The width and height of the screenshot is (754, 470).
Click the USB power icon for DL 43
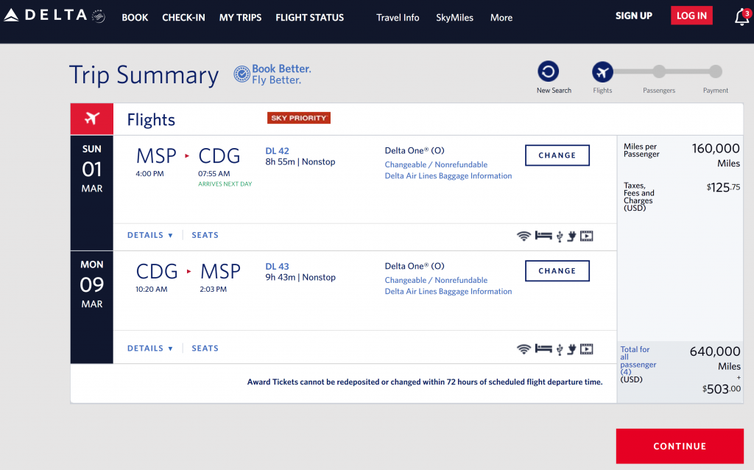click(560, 349)
